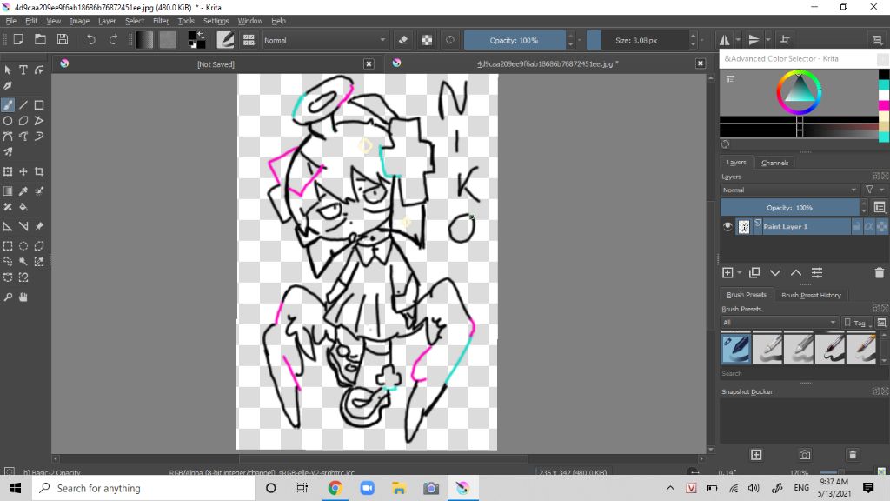Viewport: 890px width, 501px height.
Task: Duplicate the current layer
Action: pos(754,273)
